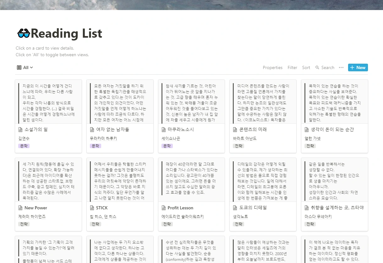The height and width of the screenshot is (263, 383).
Task: Click the blue New button
Action: click(358, 67)
